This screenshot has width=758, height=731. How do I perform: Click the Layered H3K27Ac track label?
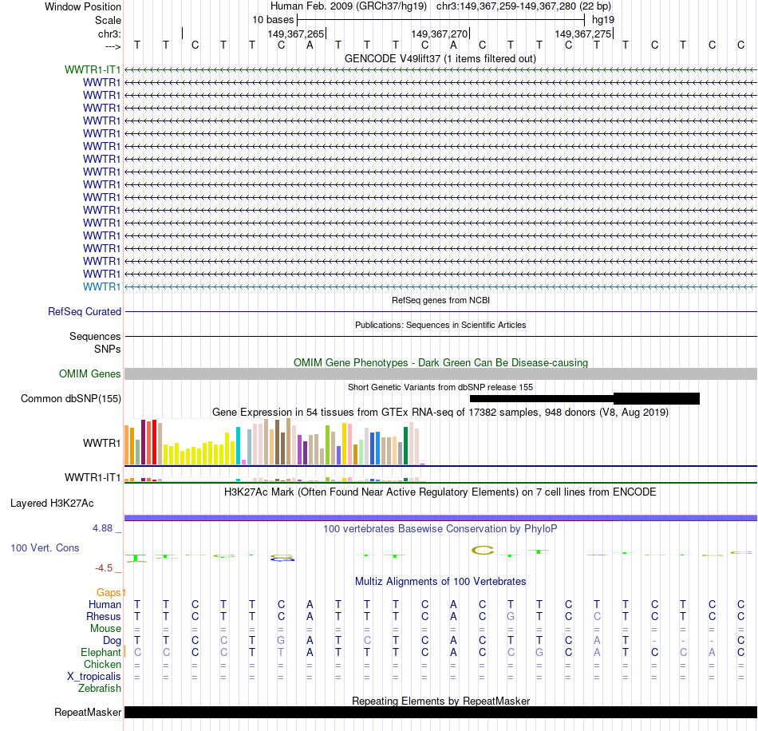(x=52, y=504)
